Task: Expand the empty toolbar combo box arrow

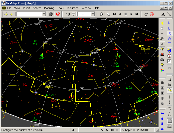Action: click(44, 14)
